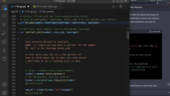
Task: Collapse contract_calc function at line 350
Action: click(x=18, y=32)
